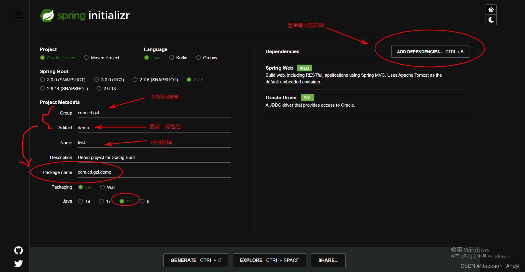Select Java version 17

[x=105, y=202]
